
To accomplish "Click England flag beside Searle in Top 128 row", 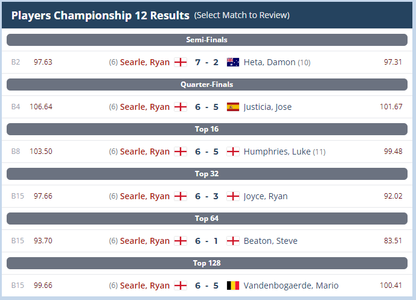I will [x=181, y=286].
